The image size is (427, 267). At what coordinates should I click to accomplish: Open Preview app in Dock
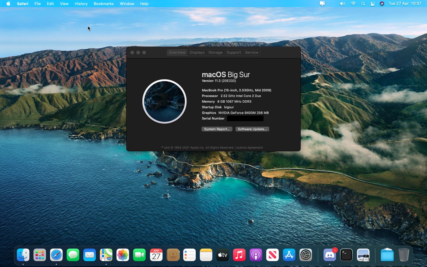(363, 255)
